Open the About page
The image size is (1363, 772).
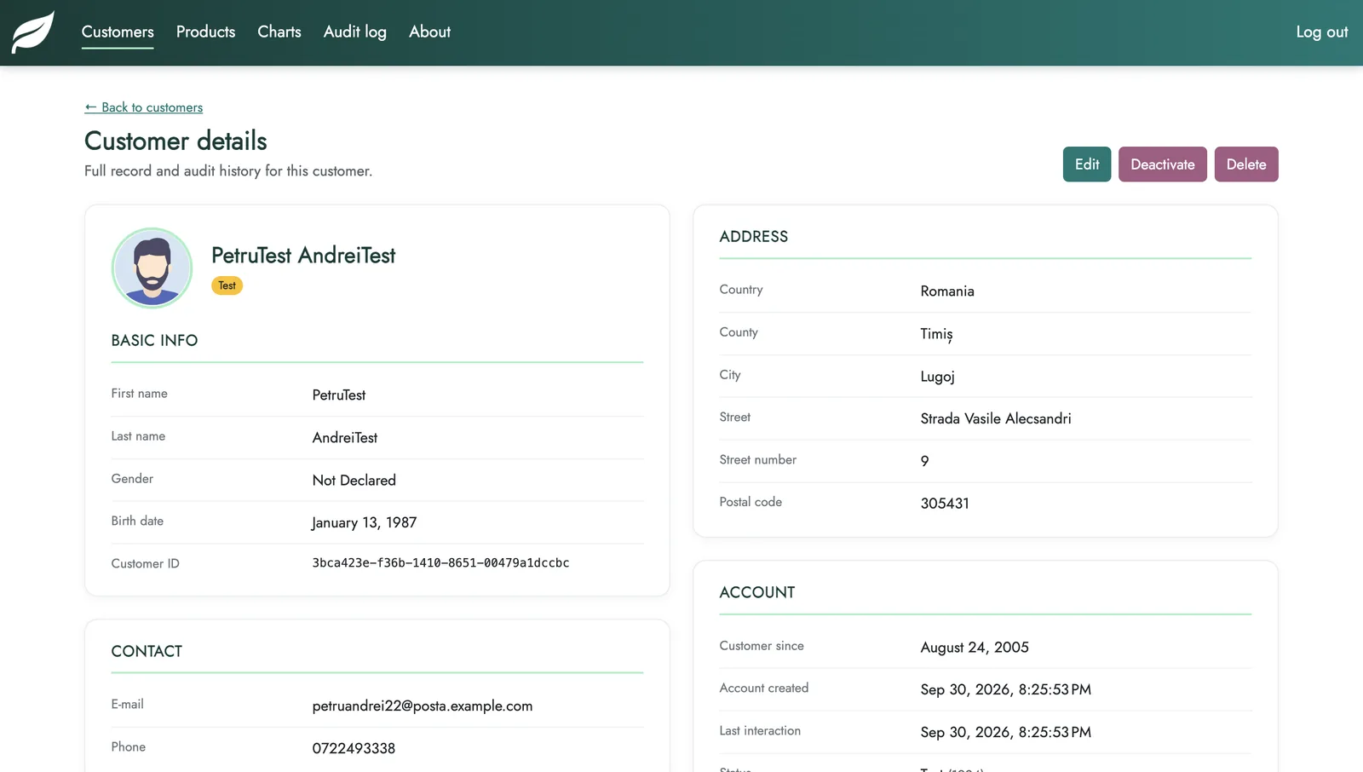click(429, 32)
